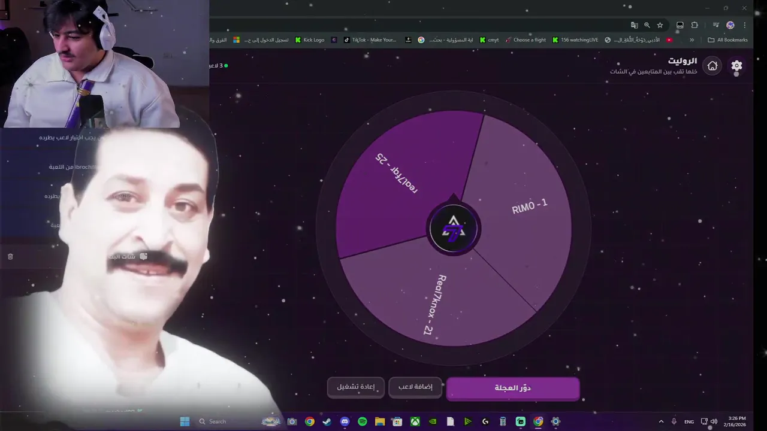The image size is (767, 431).
Task: Open NVIDIA app from the taskbar
Action: click(433, 421)
